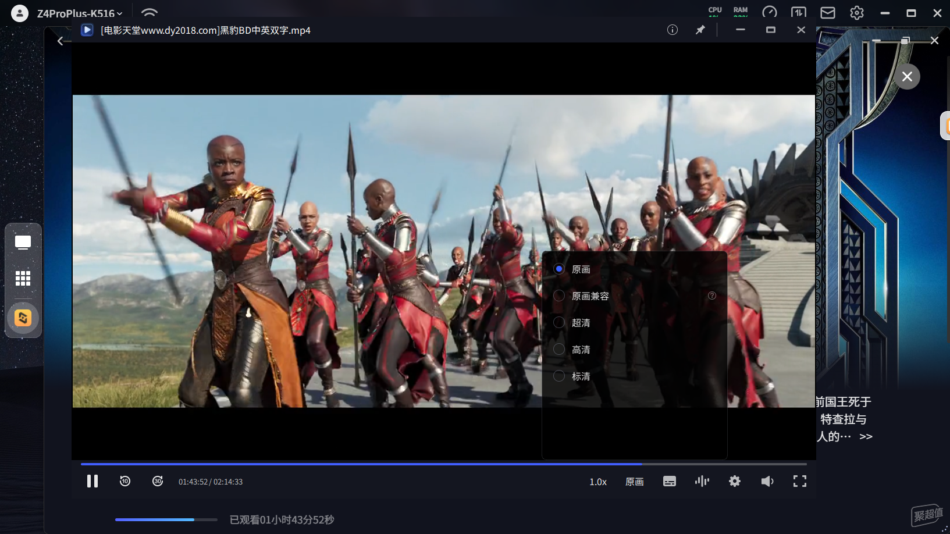Show video info icon in player title bar
Viewport: 950px width, 534px height.
(x=673, y=30)
